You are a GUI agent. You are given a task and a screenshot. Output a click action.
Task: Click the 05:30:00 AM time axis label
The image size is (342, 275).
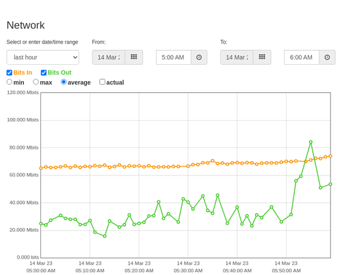(188, 271)
